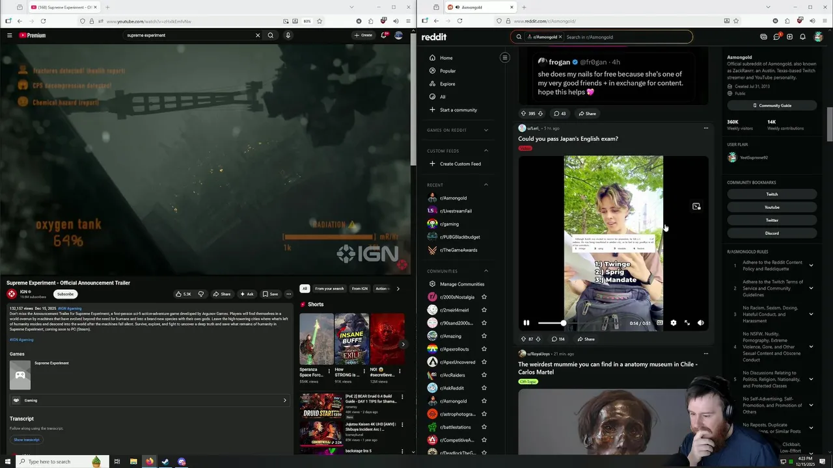This screenshot has width=833, height=468.
Task: Pause the Japan English exam video
Action: 526,323
